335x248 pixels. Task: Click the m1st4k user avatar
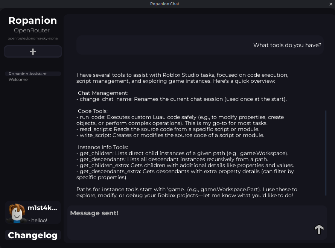click(x=17, y=213)
